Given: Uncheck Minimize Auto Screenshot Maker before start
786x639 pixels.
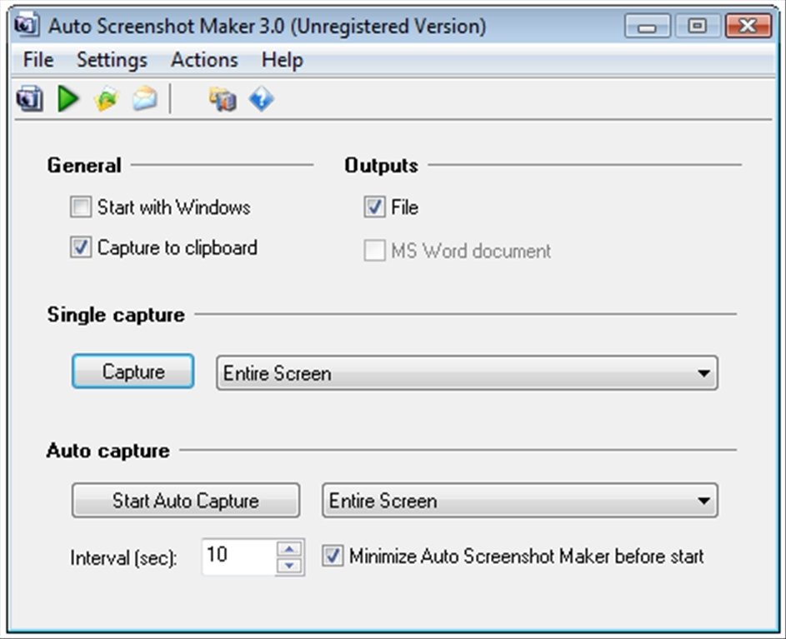Looking at the screenshot, I should (x=332, y=557).
